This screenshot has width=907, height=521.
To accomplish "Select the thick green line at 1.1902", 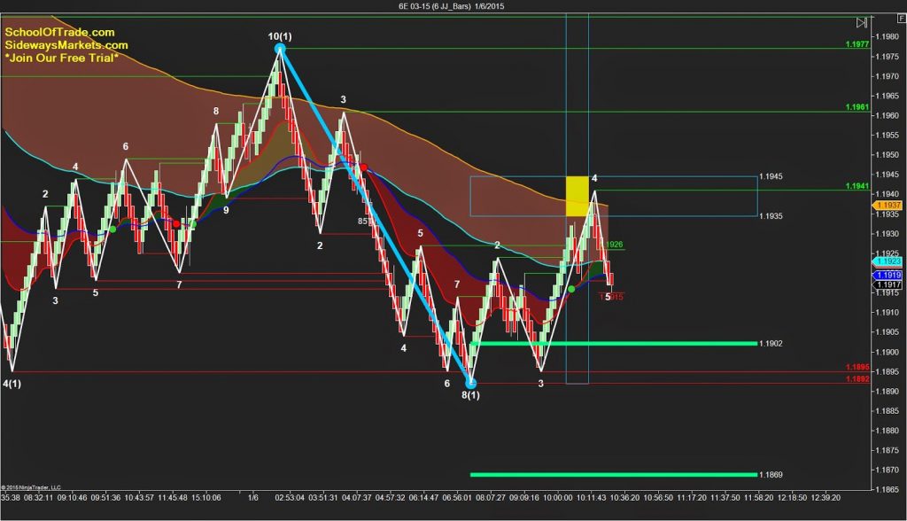I will 614,343.
